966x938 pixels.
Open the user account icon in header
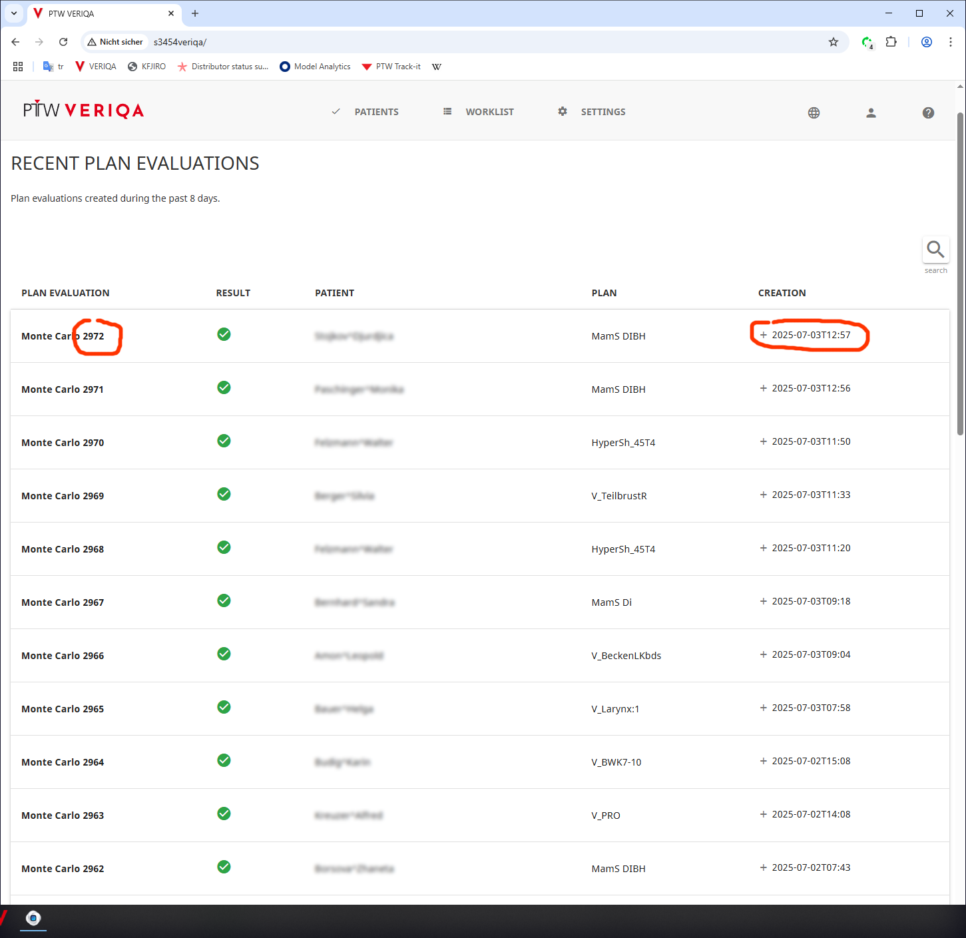871,113
